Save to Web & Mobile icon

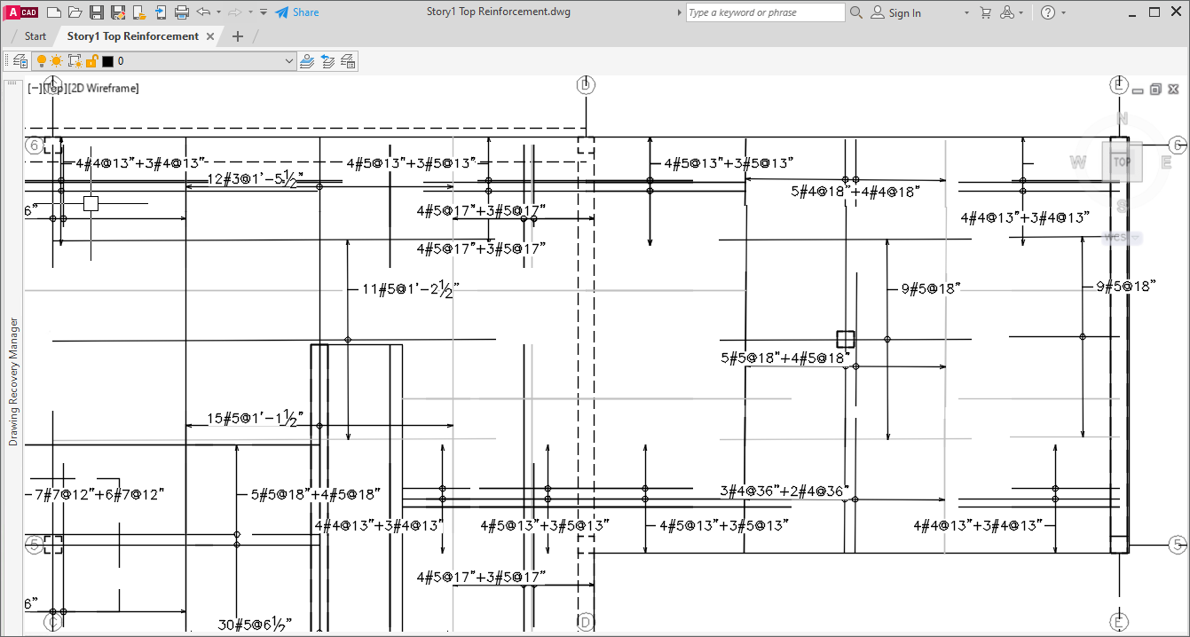pyautogui.click(x=161, y=12)
